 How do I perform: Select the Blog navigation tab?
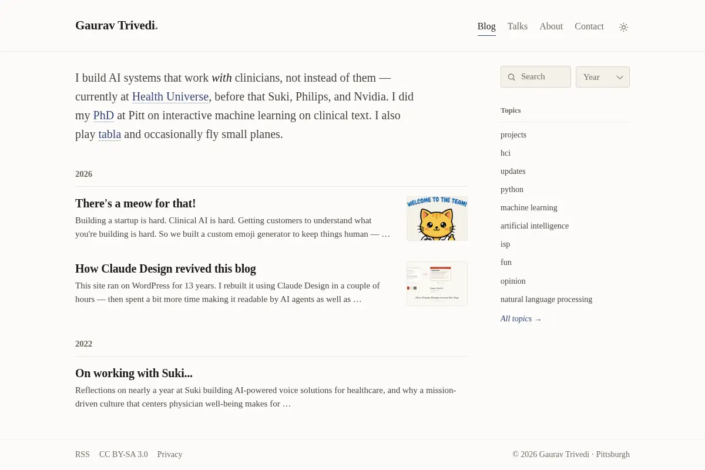point(486,26)
